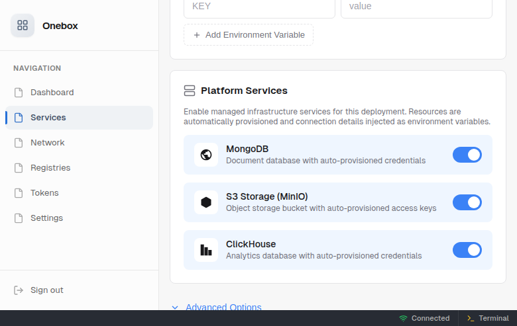Switch off the ClickHouse toggle
The image size is (517, 326).
(467, 250)
